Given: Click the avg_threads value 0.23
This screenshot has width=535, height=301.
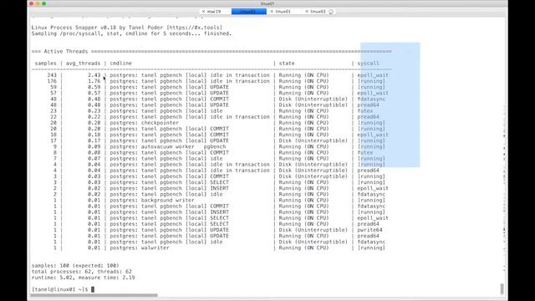Looking at the screenshot, I should [94, 111].
